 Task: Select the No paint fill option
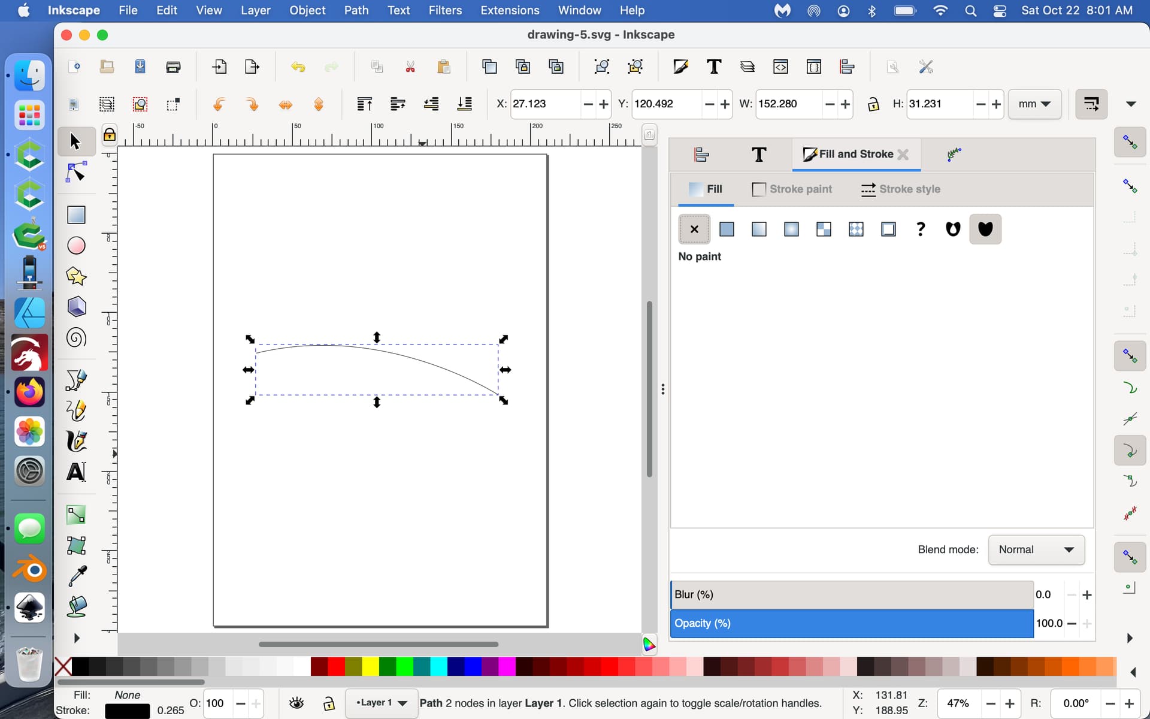(694, 229)
